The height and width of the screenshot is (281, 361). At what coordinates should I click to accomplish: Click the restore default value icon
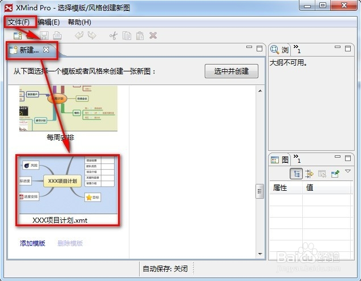click(x=322, y=174)
